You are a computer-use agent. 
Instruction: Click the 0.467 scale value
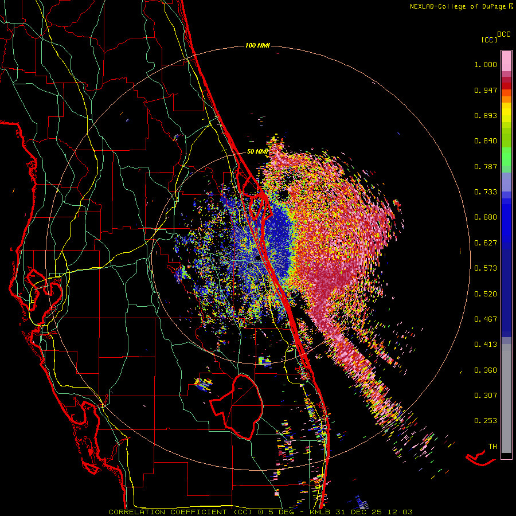(x=486, y=319)
